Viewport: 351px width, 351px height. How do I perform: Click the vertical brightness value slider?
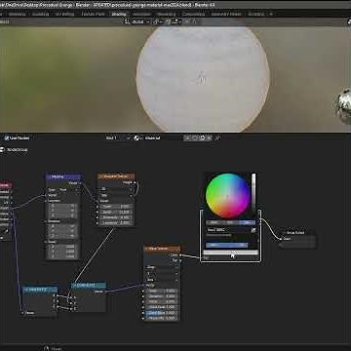(x=253, y=192)
